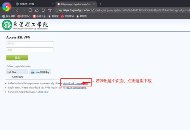Bookmark this page with the star icon

pyautogui.click(x=50, y=10)
